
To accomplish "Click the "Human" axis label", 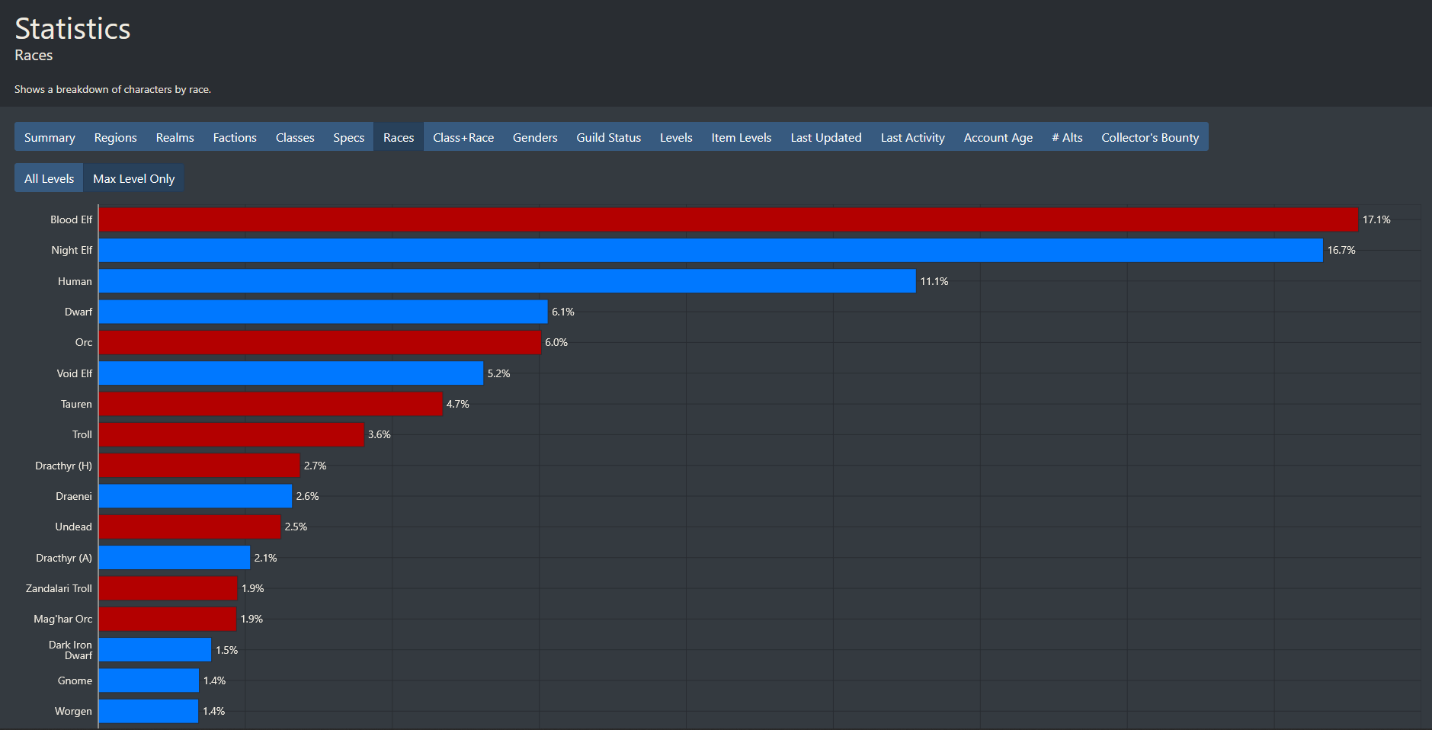I will [75, 281].
